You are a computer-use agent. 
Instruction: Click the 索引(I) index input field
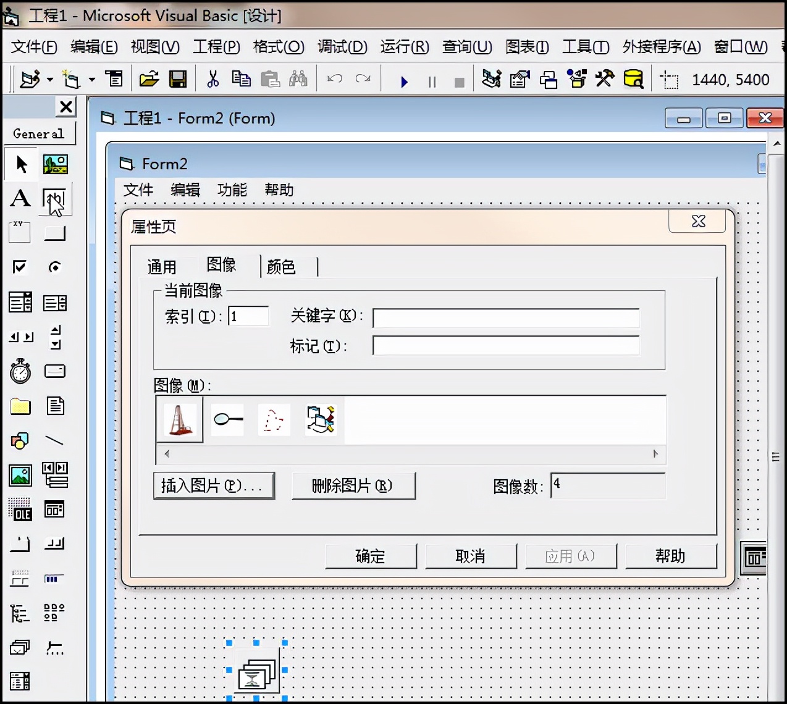[x=247, y=316]
